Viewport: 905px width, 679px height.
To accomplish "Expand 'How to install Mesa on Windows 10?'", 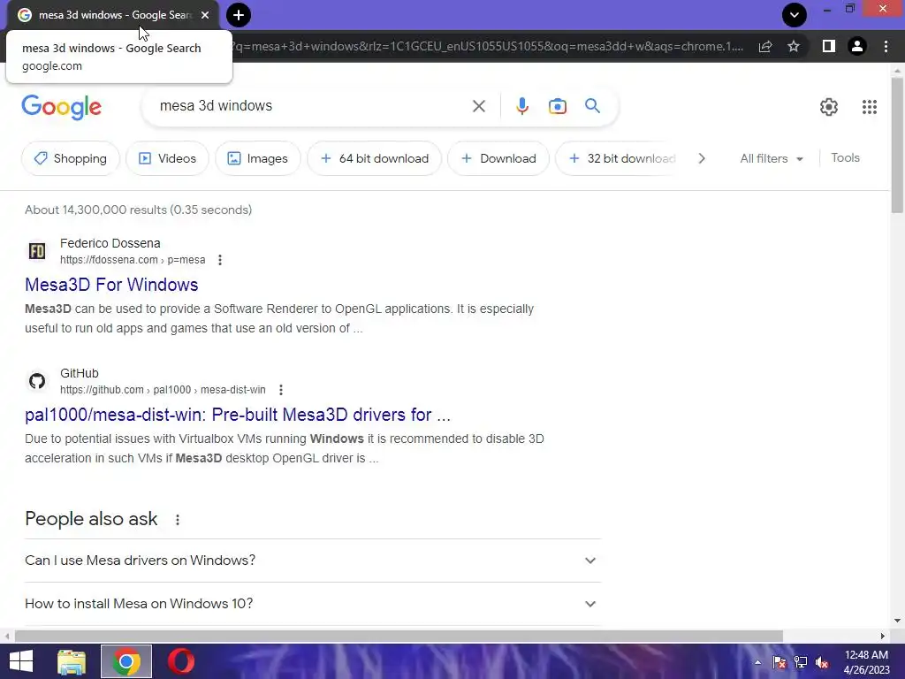I will click(x=313, y=604).
